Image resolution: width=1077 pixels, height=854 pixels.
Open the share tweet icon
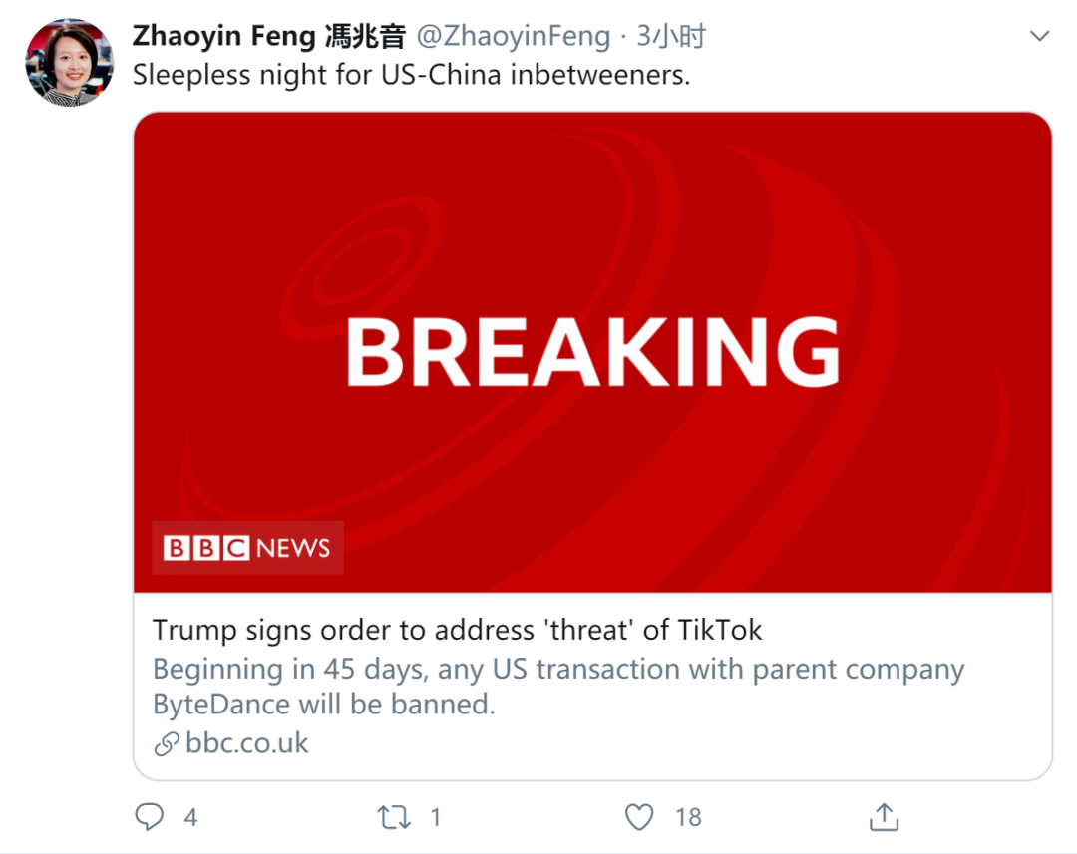coord(883,816)
